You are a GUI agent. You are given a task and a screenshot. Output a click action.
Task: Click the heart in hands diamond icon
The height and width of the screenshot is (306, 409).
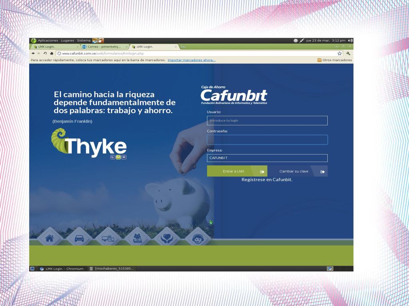(167, 238)
